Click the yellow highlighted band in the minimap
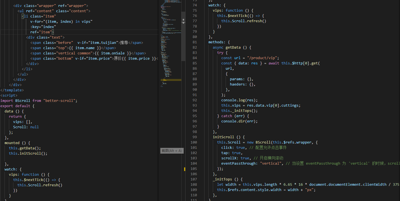Viewport: 400px width, 201px height. (171, 80)
